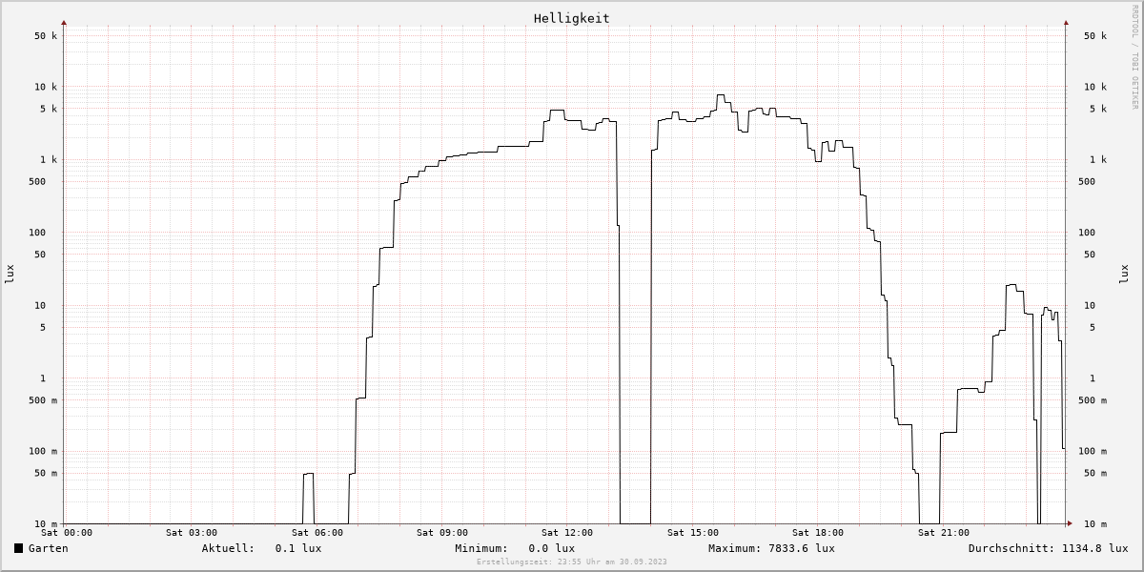1144x572 pixels.
Task: Click the "100 m" label on the left axis
Action: 43,452
